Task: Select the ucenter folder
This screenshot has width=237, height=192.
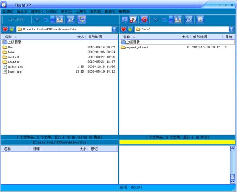Action: click(11, 62)
